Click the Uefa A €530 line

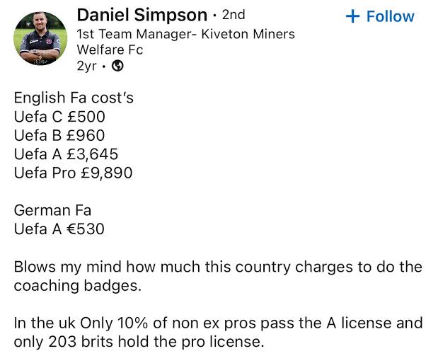(59, 229)
